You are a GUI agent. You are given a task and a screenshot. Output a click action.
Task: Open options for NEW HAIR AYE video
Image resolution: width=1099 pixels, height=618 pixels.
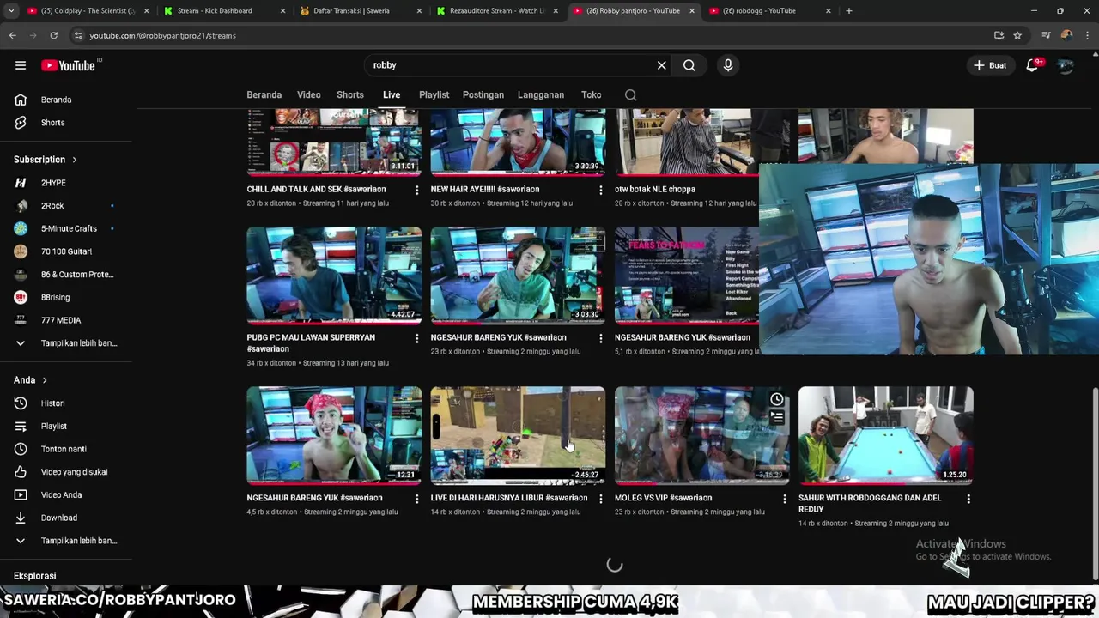[x=600, y=190]
